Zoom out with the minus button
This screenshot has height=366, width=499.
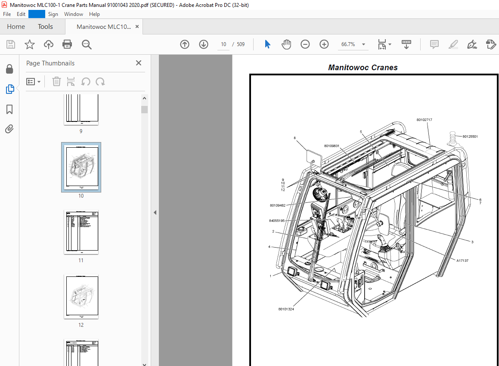tap(305, 44)
